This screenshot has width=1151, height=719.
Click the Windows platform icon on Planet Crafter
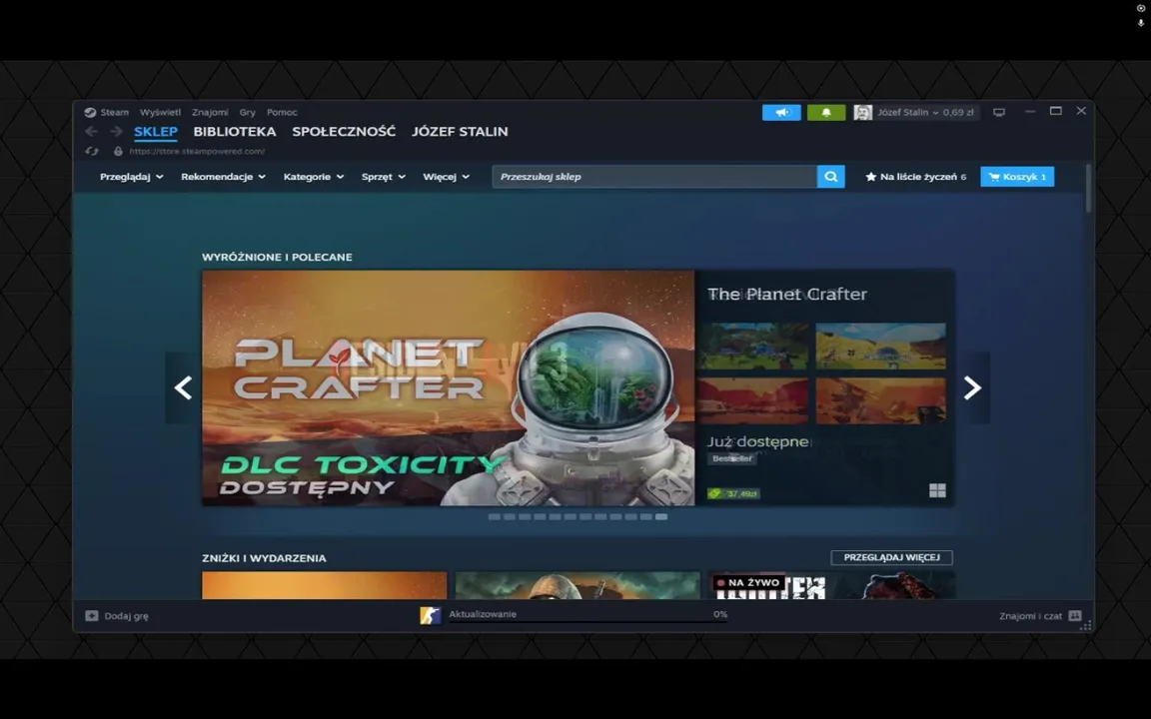[x=937, y=491]
